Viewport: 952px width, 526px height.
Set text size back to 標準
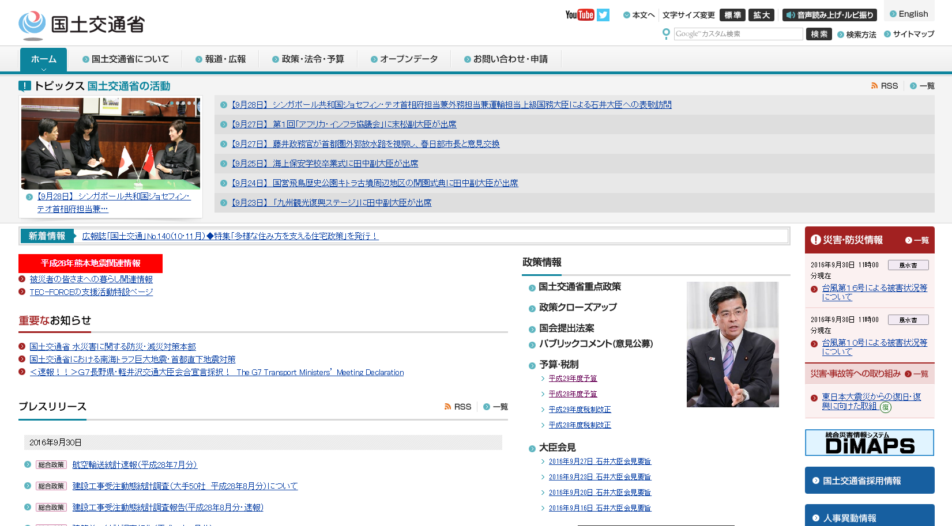[733, 15]
